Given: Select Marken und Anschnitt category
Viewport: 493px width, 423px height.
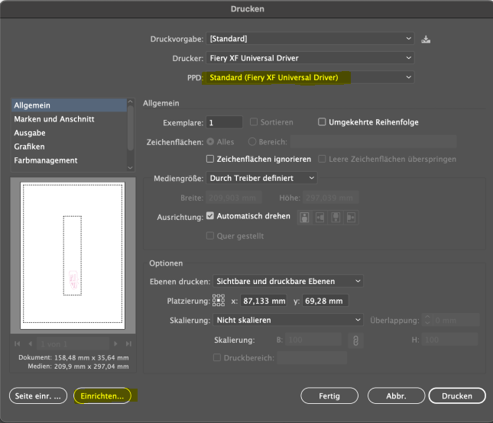Looking at the screenshot, I should pyautogui.click(x=69, y=119).
